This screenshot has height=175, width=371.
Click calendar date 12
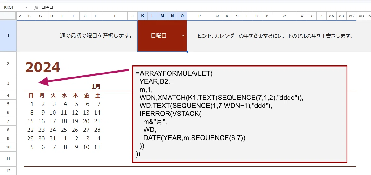click(75, 113)
